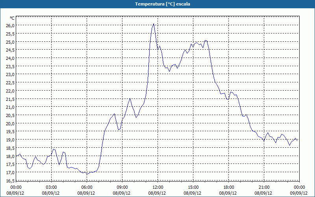
Task: Click the 06:00 time label
Action: point(87,187)
